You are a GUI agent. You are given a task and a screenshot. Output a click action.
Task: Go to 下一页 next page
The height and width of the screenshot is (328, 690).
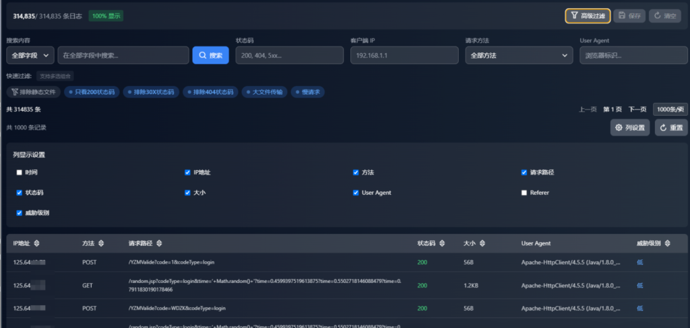coord(637,109)
